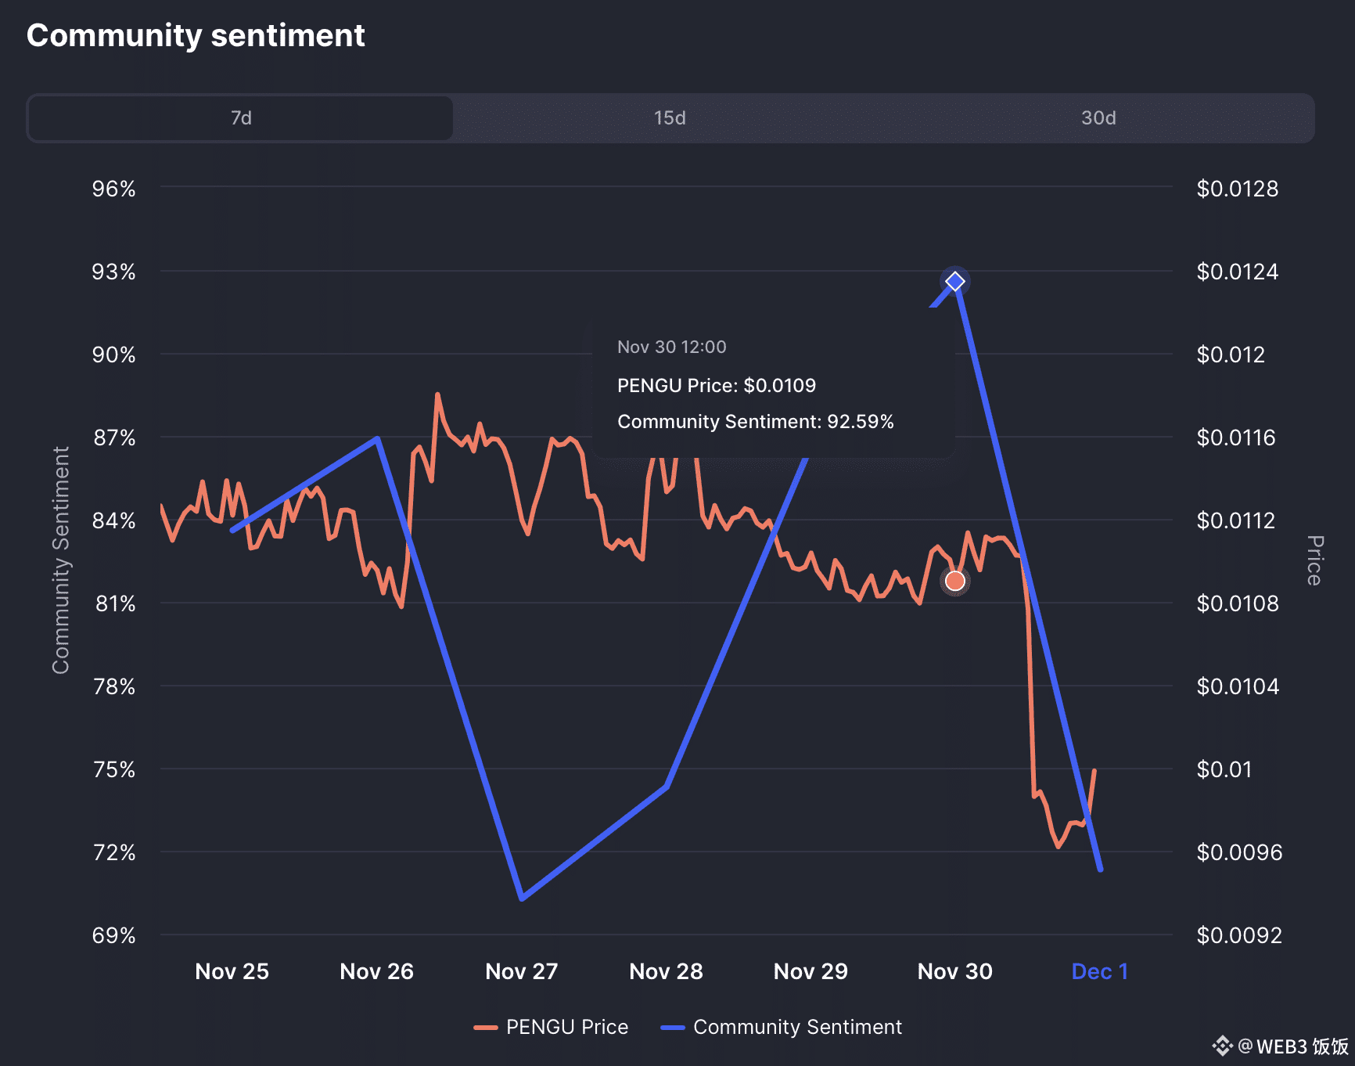Click the Nov 25 date label

pyautogui.click(x=232, y=971)
